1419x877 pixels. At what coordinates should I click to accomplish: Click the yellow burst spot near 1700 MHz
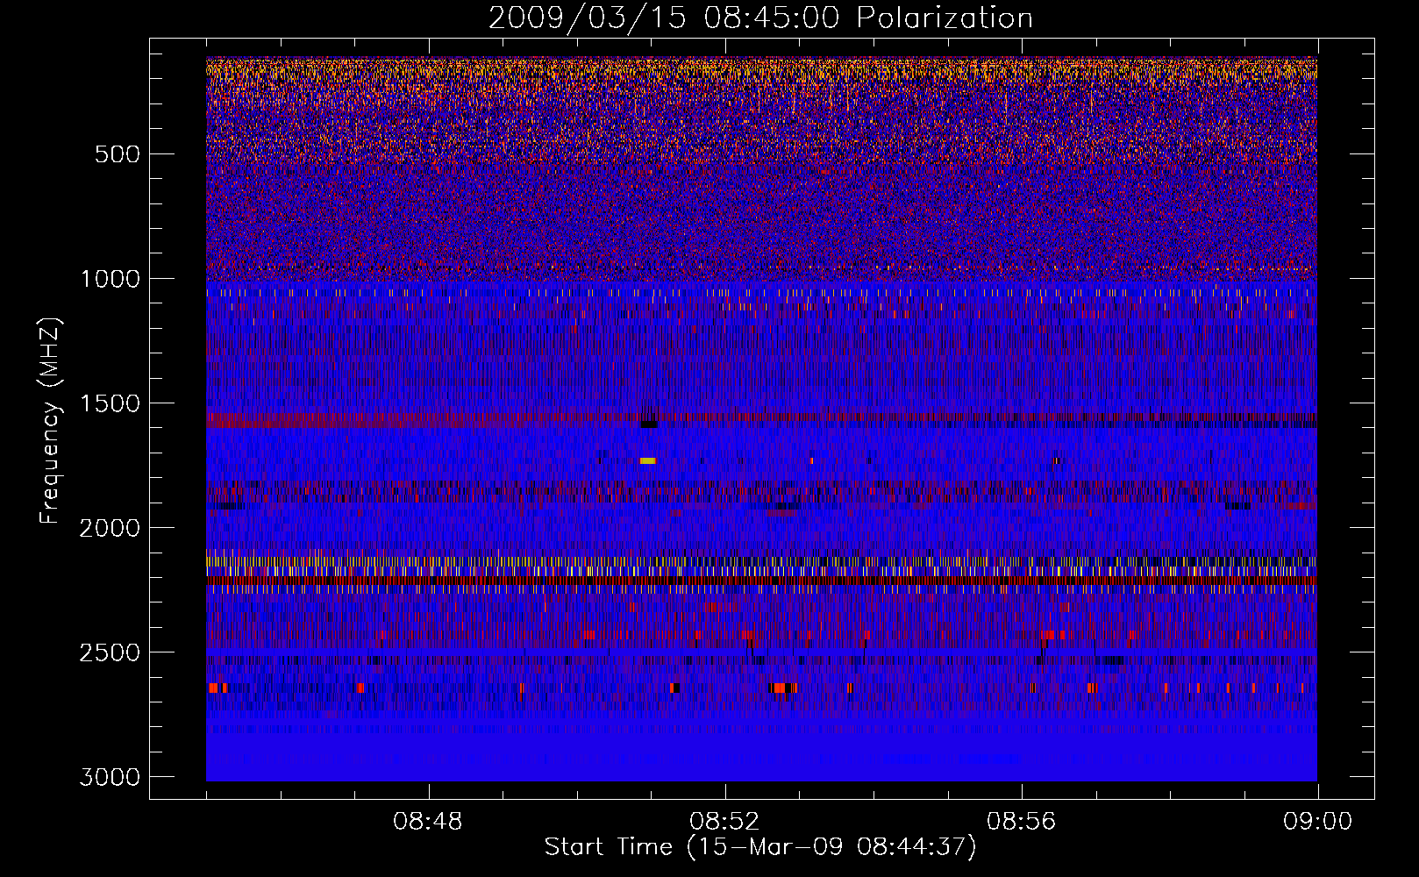pos(648,460)
